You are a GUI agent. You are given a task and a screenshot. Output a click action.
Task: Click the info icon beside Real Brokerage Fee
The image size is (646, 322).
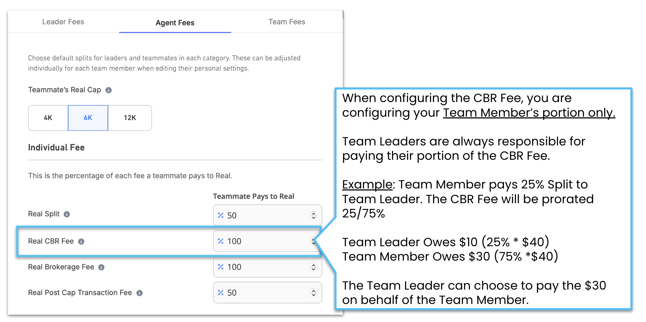coord(101,267)
